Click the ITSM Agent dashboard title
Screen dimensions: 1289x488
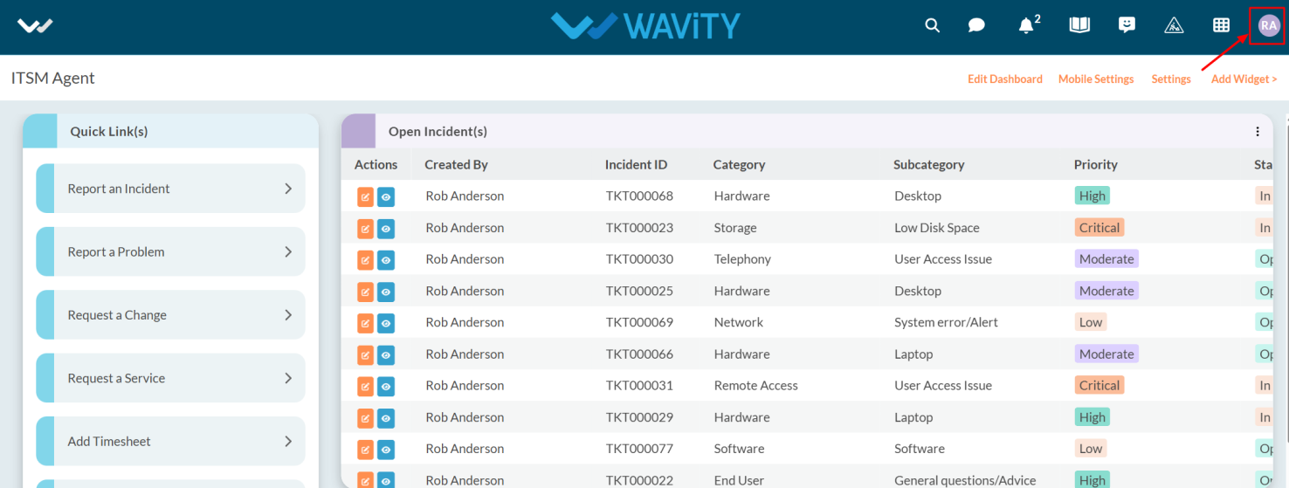coord(53,78)
